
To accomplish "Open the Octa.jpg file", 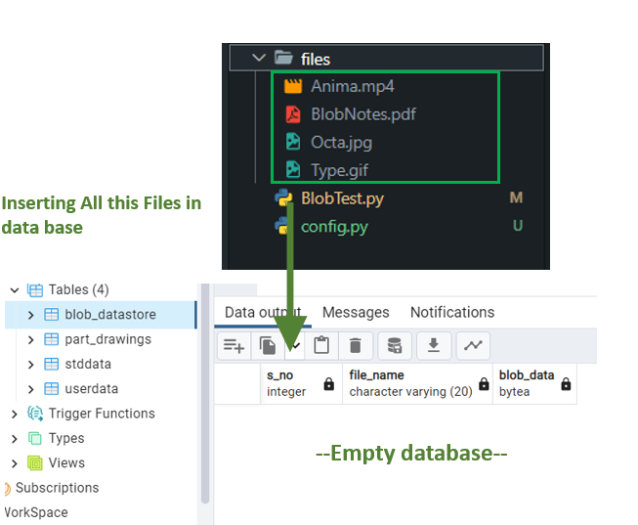I will click(x=341, y=143).
